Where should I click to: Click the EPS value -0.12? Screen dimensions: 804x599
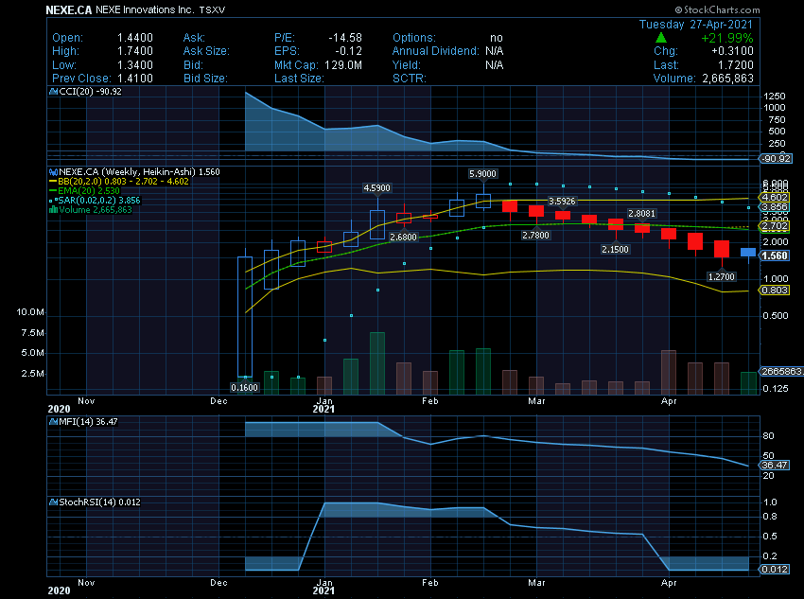(349, 51)
